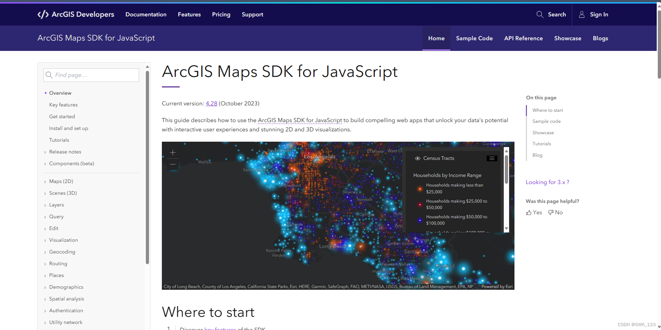Screen dimensions: 661x330
Task: Expand the Maps (2D) section
Action: tap(45, 182)
